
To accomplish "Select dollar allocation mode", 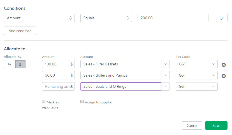I will pyautogui.click(x=20, y=64).
